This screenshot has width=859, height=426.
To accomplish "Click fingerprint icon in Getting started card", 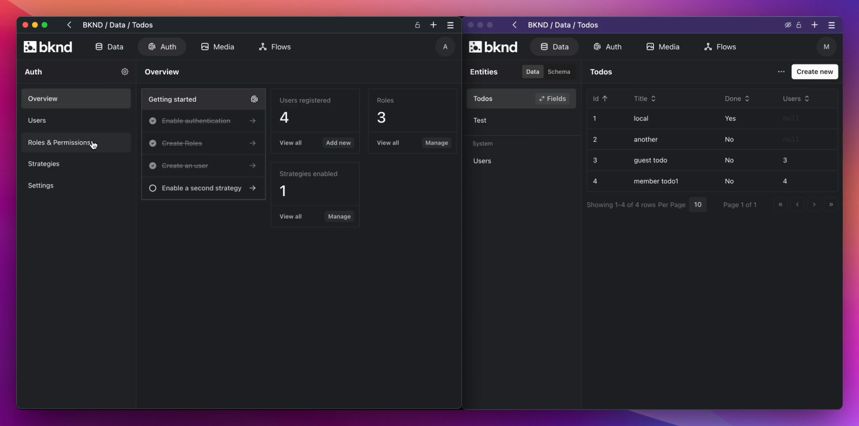I will 254,99.
